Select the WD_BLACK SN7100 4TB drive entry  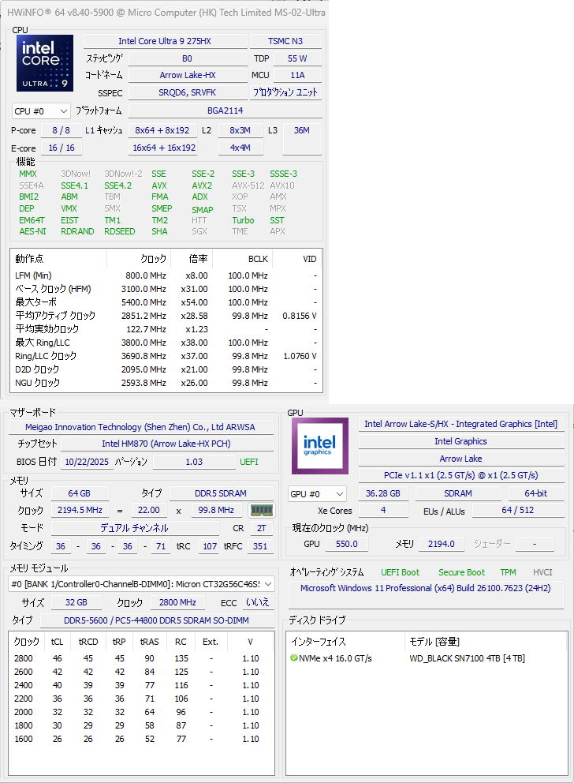[x=467, y=658]
